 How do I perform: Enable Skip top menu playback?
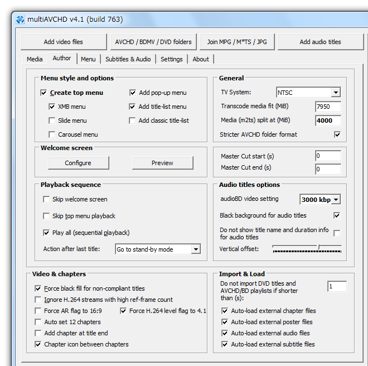[x=46, y=216]
